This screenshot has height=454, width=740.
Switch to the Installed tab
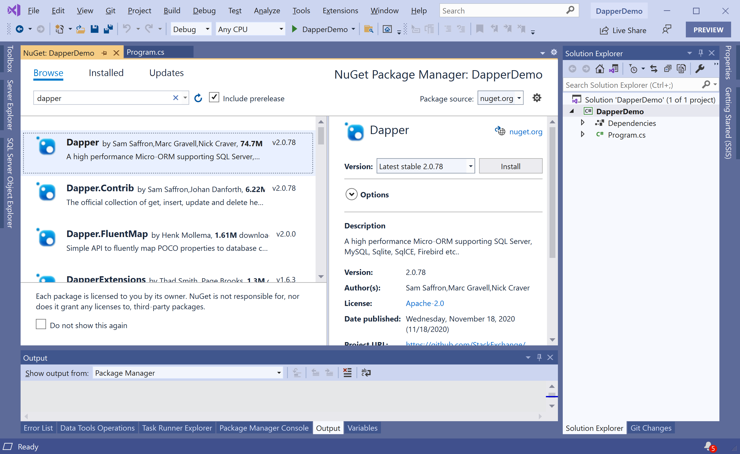pyautogui.click(x=106, y=73)
